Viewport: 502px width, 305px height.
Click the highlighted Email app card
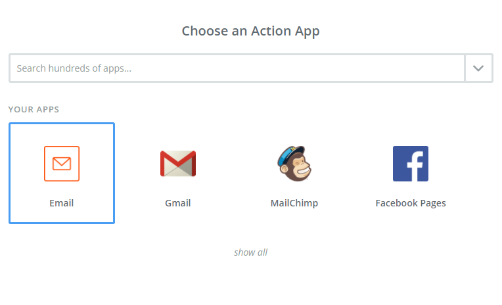pos(62,174)
